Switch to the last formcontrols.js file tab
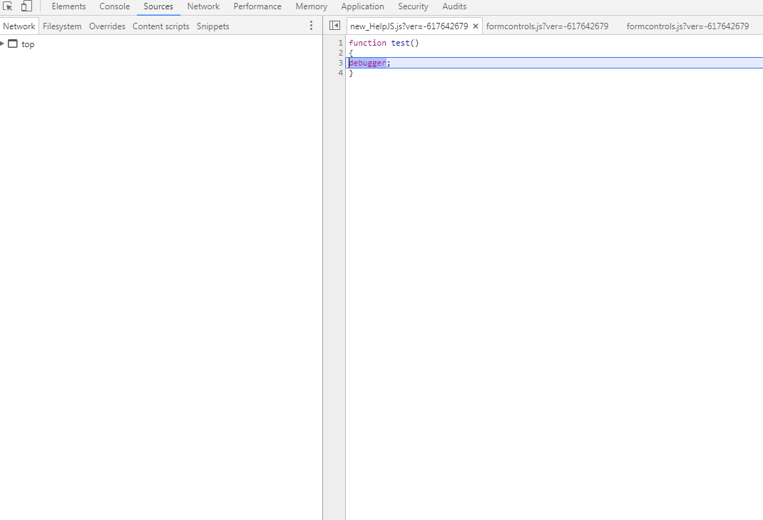The image size is (763, 520). pos(687,26)
